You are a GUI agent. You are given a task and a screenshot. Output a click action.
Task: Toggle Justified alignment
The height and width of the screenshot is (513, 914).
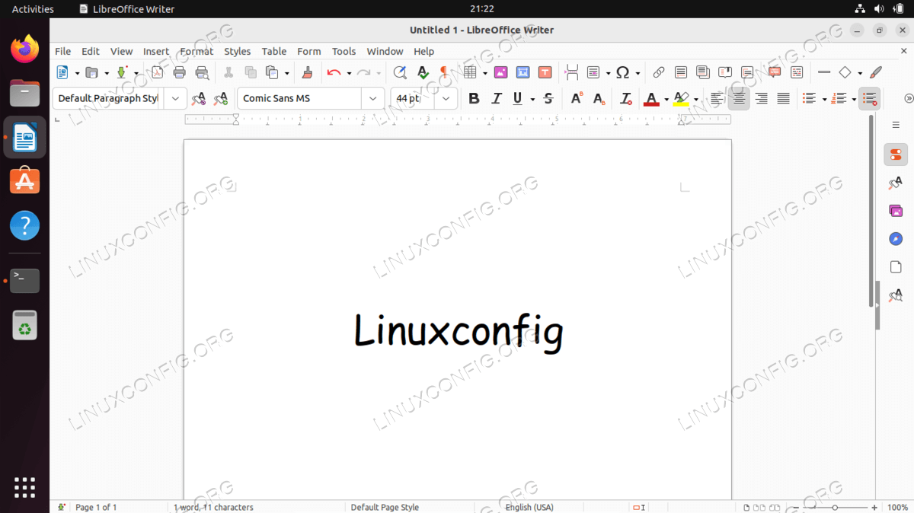click(x=783, y=98)
